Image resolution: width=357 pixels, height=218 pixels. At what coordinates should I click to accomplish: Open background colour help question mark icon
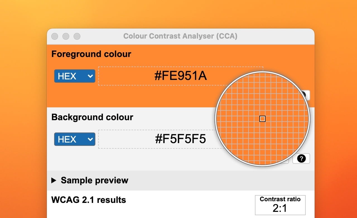point(301,159)
